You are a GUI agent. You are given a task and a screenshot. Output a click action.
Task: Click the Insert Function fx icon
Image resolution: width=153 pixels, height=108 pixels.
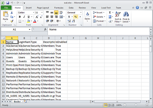pos(45,29)
